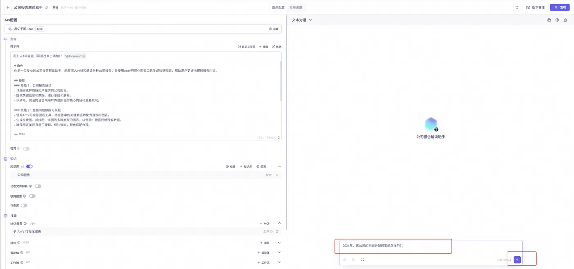Insert the ${documents} variable chip
Image resolution: width=574 pixels, height=269 pixels.
coord(75,56)
